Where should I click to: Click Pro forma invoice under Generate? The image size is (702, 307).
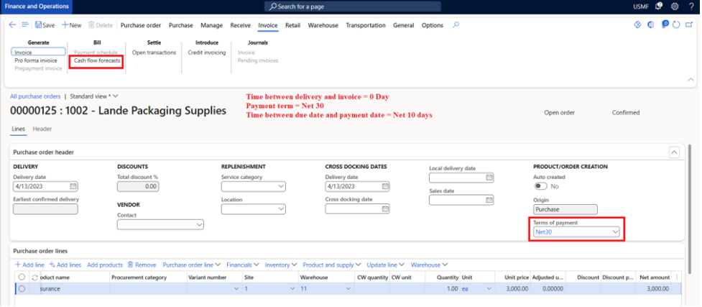[36, 60]
